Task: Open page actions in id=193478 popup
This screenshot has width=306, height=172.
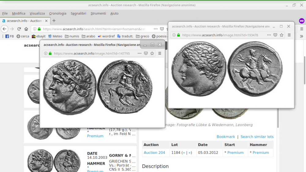Action: [x=269, y=35]
